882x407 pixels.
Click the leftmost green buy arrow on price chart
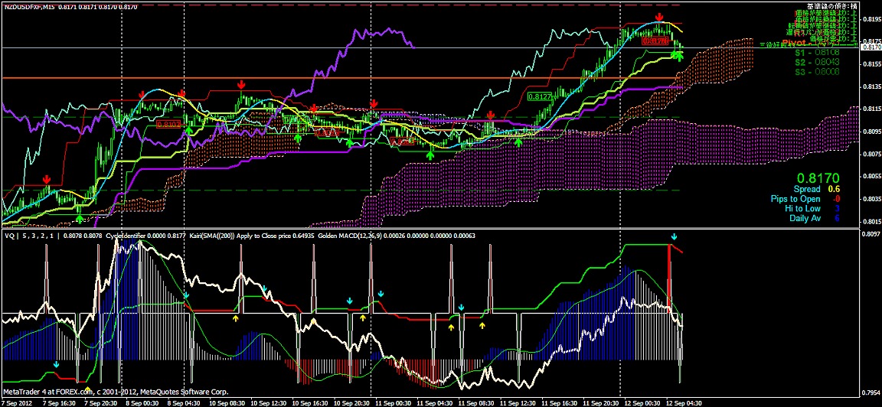[80, 218]
